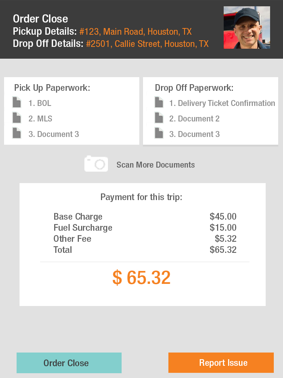Image resolution: width=283 pixels, height=378 pixels.
Task: Open Delivery Ticket Confirmation document icon
Action: (x=159, y=102)
